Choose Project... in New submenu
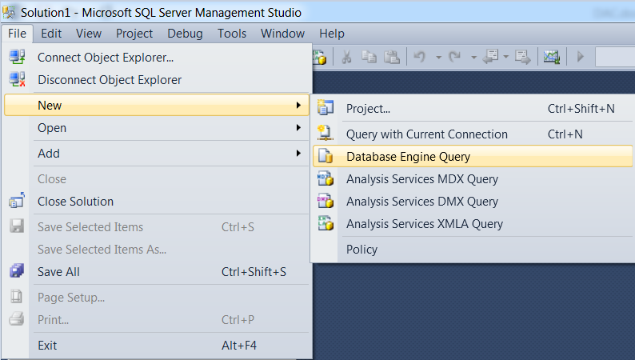The height and width of the screenshot is (360, 635). point(472,109)
